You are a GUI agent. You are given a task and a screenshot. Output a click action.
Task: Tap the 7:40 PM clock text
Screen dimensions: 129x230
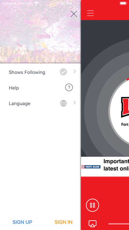coord(64,3)
